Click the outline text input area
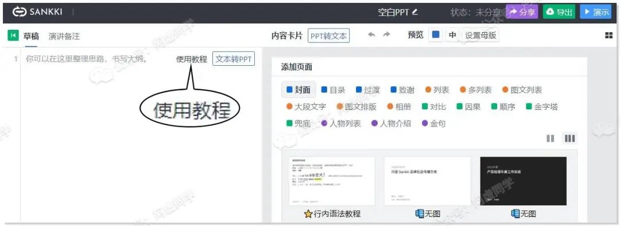620x226 pixels. click(x=86, y=60)
